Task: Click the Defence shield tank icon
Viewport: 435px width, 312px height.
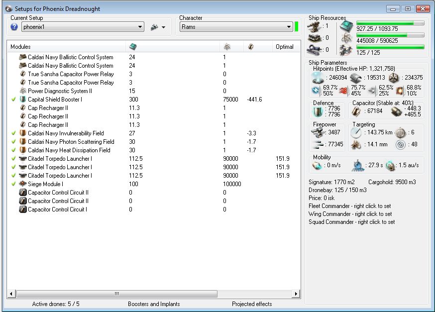Action: [x=318, y=111]
